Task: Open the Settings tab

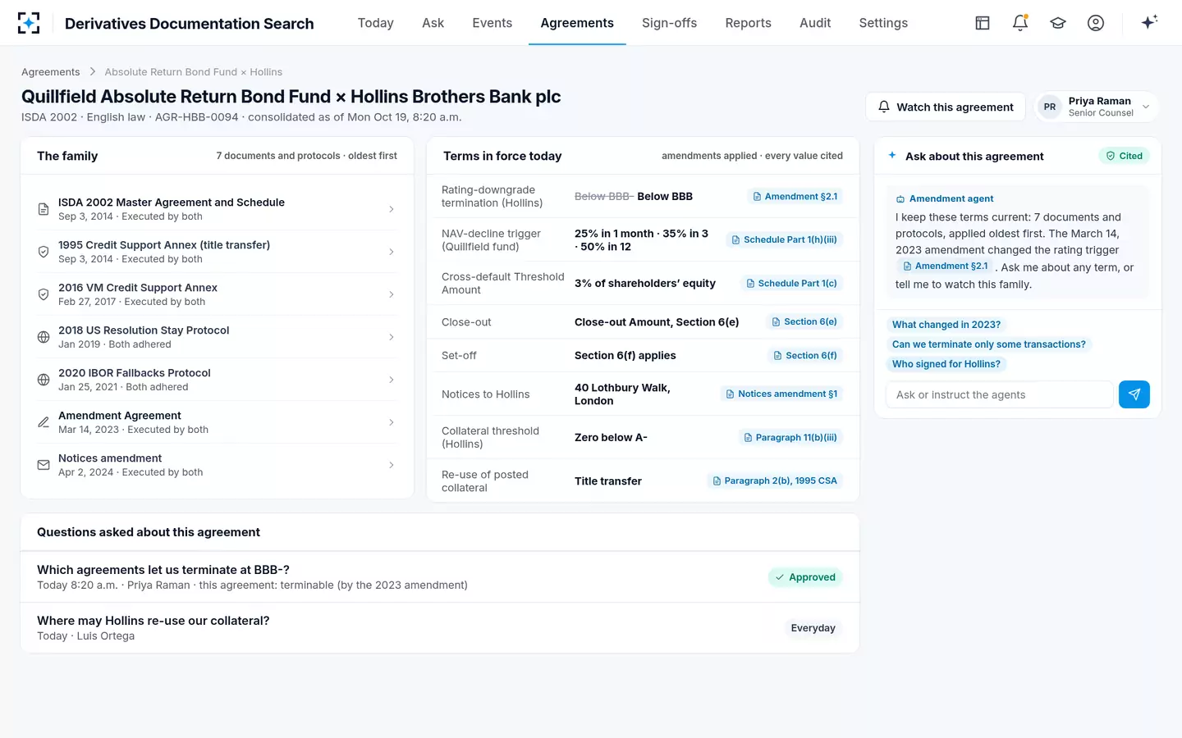Action: (883, 23)
